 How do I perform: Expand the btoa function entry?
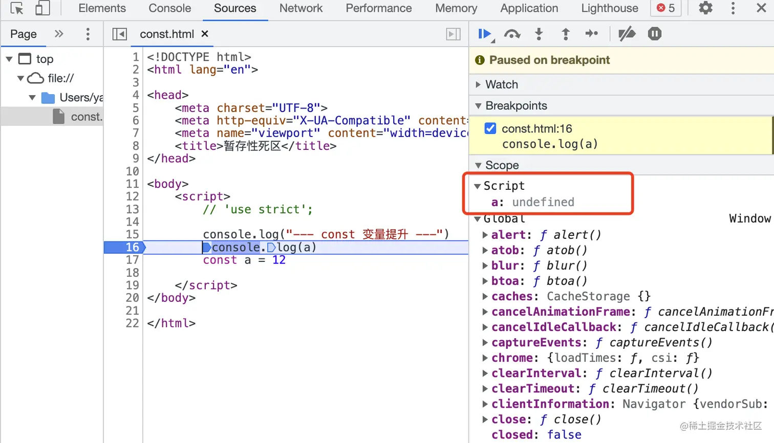485,281
